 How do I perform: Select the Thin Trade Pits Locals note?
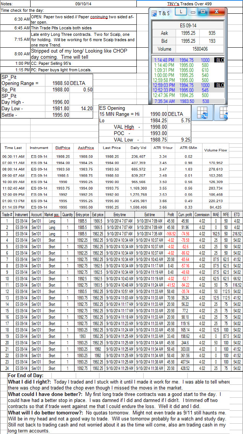83,28
